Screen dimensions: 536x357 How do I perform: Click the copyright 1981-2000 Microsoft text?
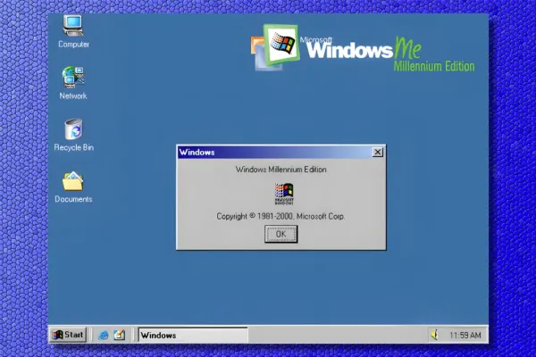[281, 216]
